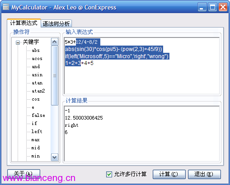Viewport: 230px width, 185px height.
Task: Click the -1 result line
Action: (x=67, y=111)
